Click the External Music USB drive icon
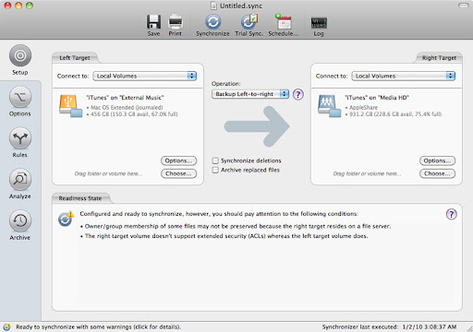Screen dimensions: 473x332 pos(70,106)
